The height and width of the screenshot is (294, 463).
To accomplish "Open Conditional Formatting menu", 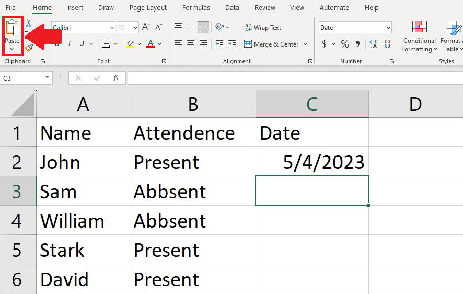I will click(419, 37).
